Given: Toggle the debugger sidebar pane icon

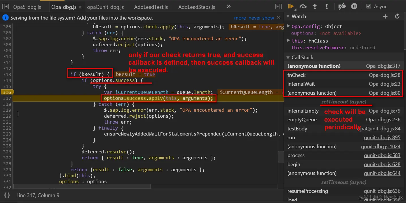Looking at the screenshot, I should (x=278, y=7).
